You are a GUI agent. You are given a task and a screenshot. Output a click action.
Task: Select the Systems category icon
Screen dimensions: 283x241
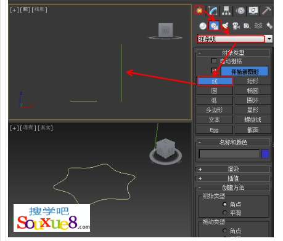pos(269,26)
